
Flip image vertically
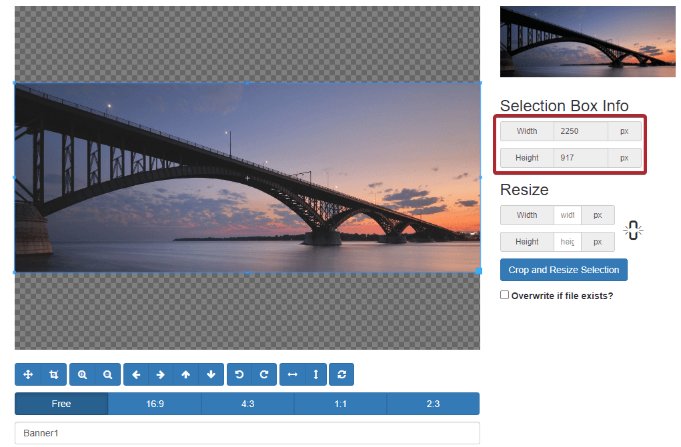click(315, 374)
